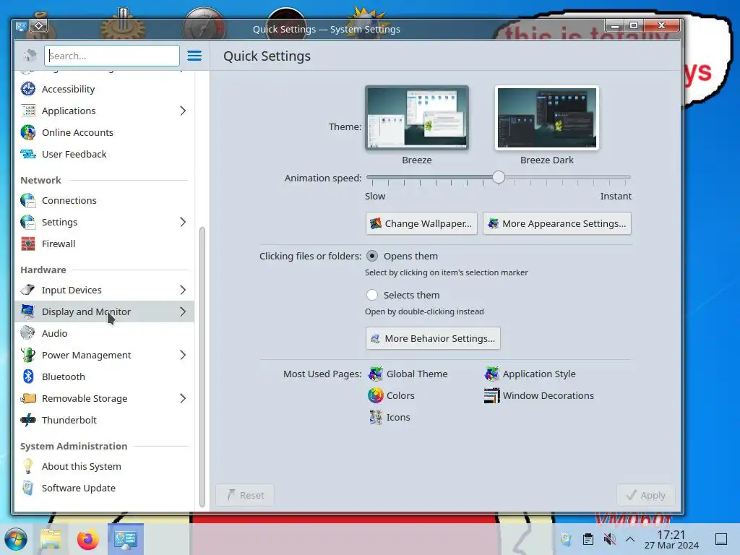Click the muted volume tray icon
This screenshot has height=555, width=740.
pyautogui.click(x=610, y=539)
